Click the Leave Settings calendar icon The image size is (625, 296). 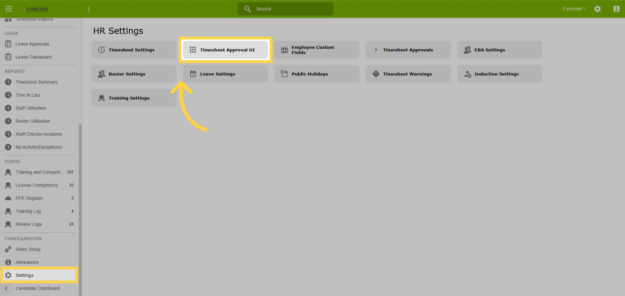(193, 74)
